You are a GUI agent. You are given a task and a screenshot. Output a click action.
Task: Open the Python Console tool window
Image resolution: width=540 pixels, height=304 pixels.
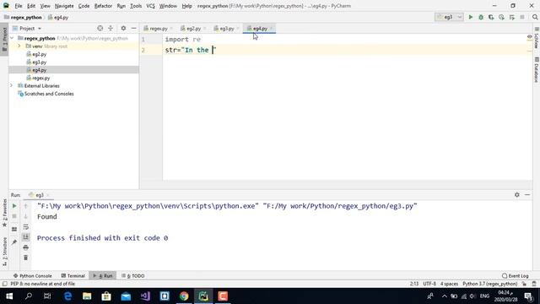coord(32,276)
